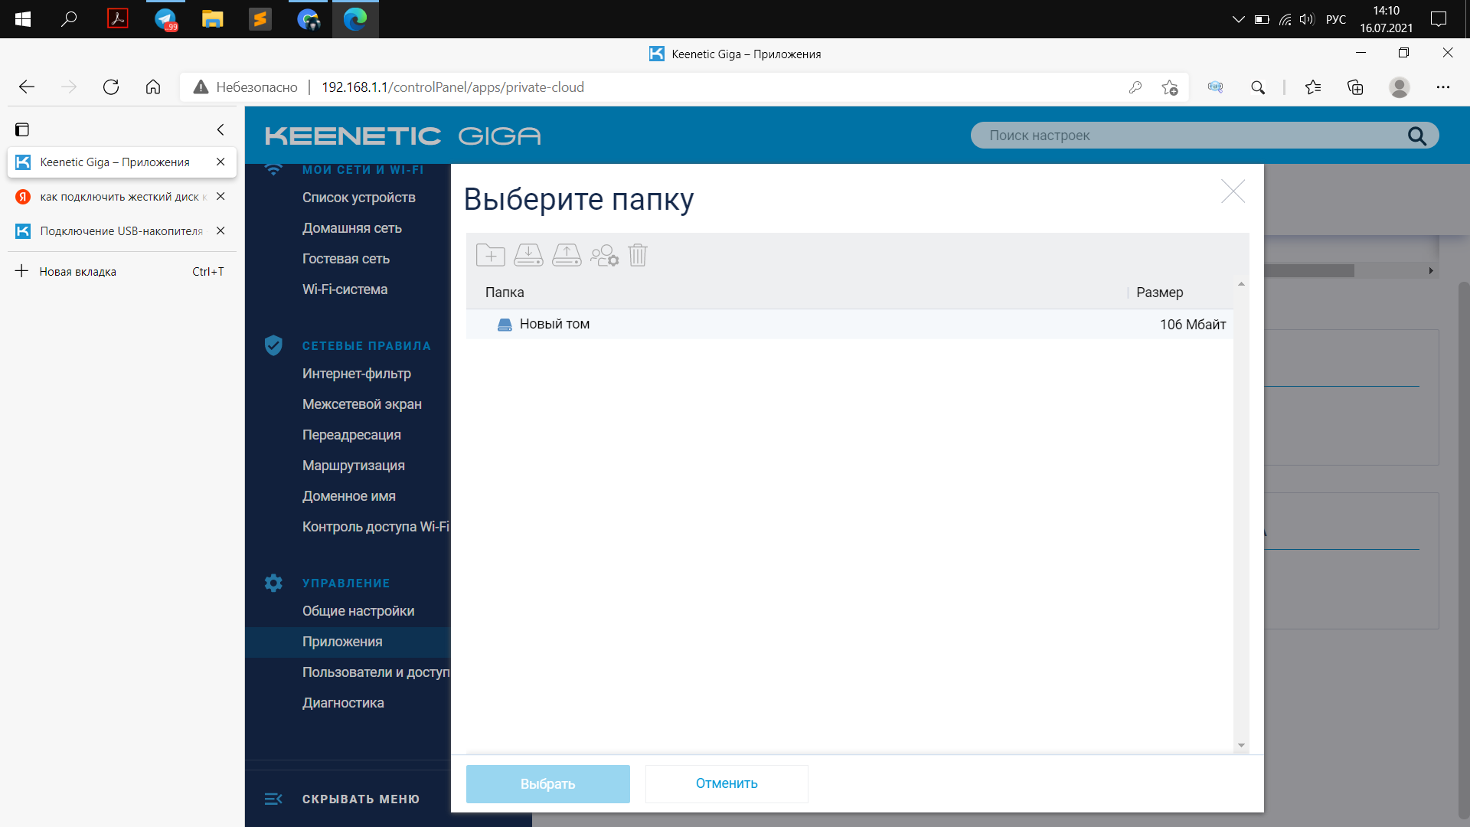Click the Сетевые правила section heading
1470x827 pixels.
[x=366, y=346]
